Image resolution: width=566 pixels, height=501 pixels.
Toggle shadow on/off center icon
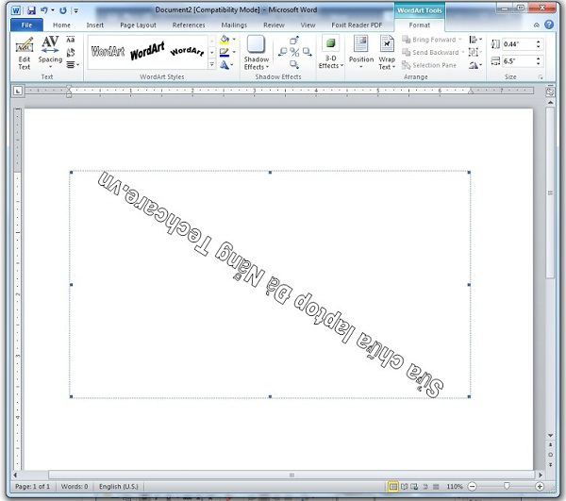294,52
